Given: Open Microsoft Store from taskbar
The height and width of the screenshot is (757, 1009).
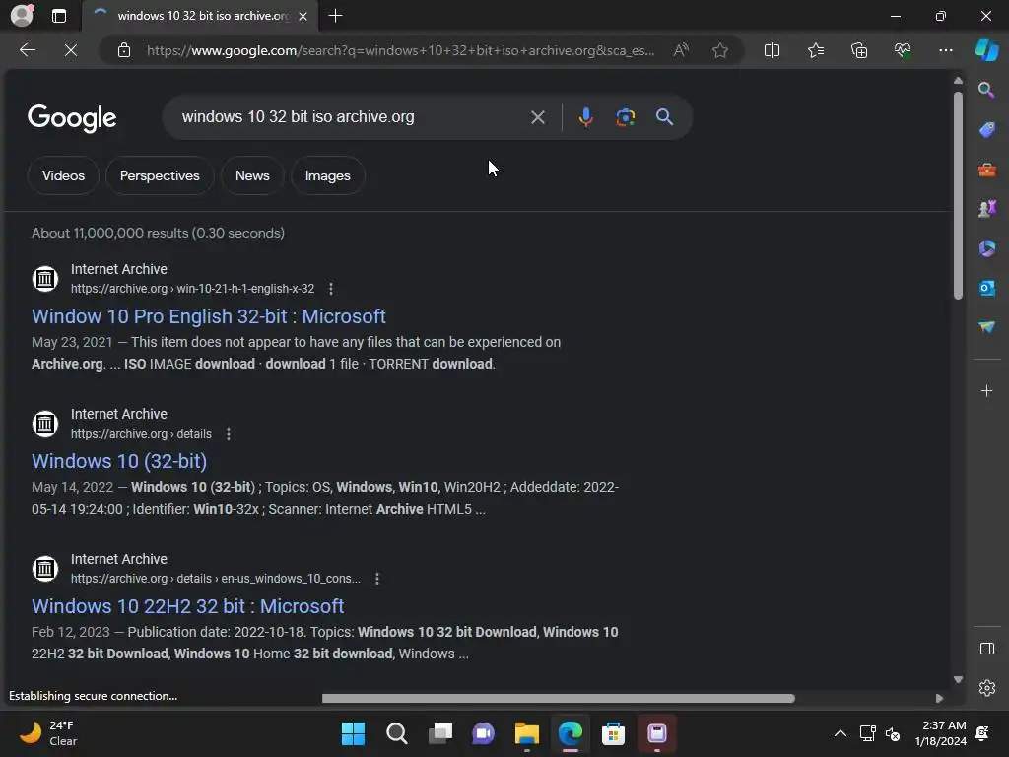Looking at the screenshot, I should 613,733.
